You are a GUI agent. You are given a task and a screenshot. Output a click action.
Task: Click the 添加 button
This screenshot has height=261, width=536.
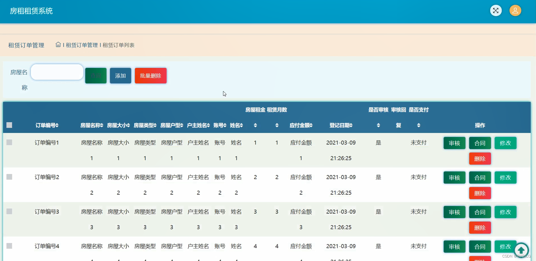(121, 75)
